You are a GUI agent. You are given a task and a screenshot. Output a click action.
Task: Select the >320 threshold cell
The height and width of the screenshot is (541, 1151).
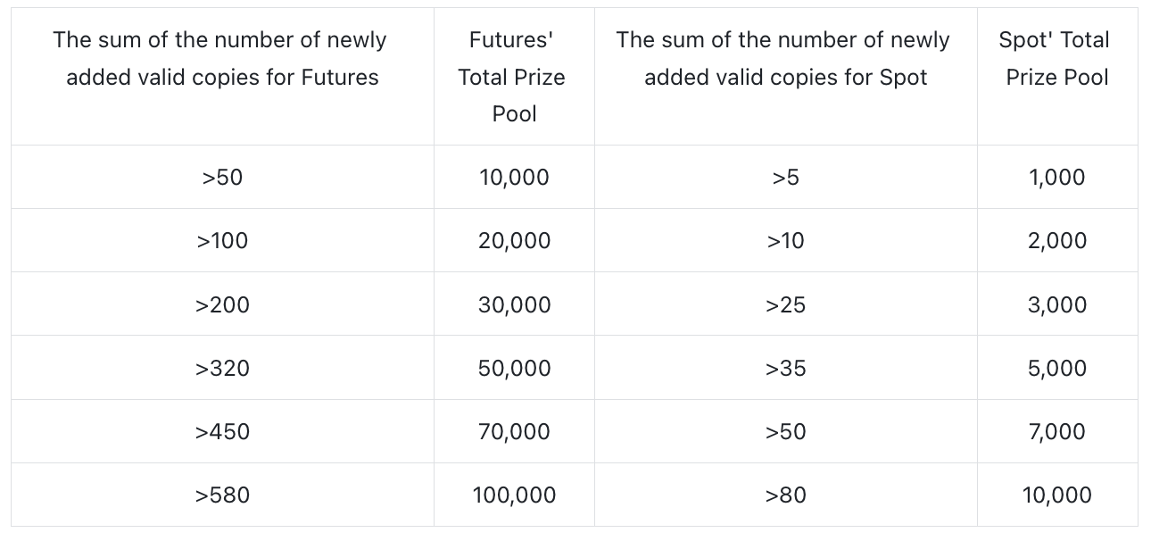(222, 368)
